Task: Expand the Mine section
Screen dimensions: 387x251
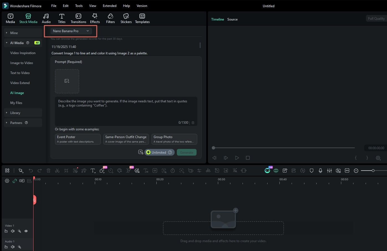Action: 23,33
